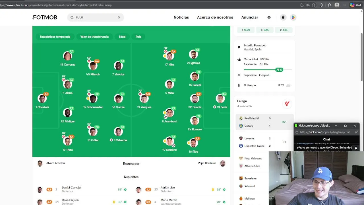Open the Anunciar menu item

(x=250, y=17)
